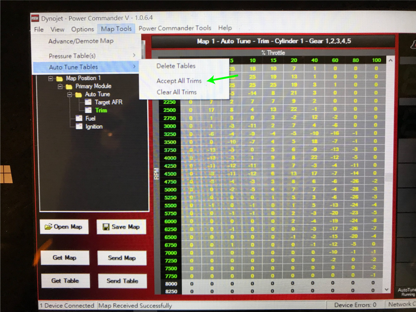416x312 pixels.
Task: Select the Trim item in the tree
Action: tap(101, 111)
